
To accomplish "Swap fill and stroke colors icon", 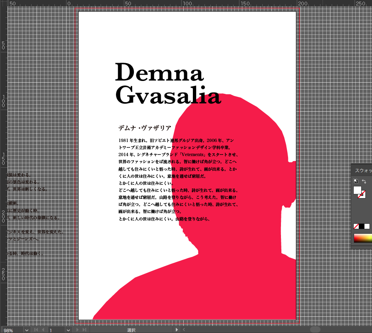I will coord(364,181).
